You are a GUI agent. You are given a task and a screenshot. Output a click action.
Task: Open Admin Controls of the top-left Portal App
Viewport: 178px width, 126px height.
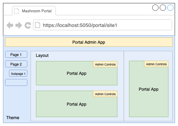coord(105,64)
